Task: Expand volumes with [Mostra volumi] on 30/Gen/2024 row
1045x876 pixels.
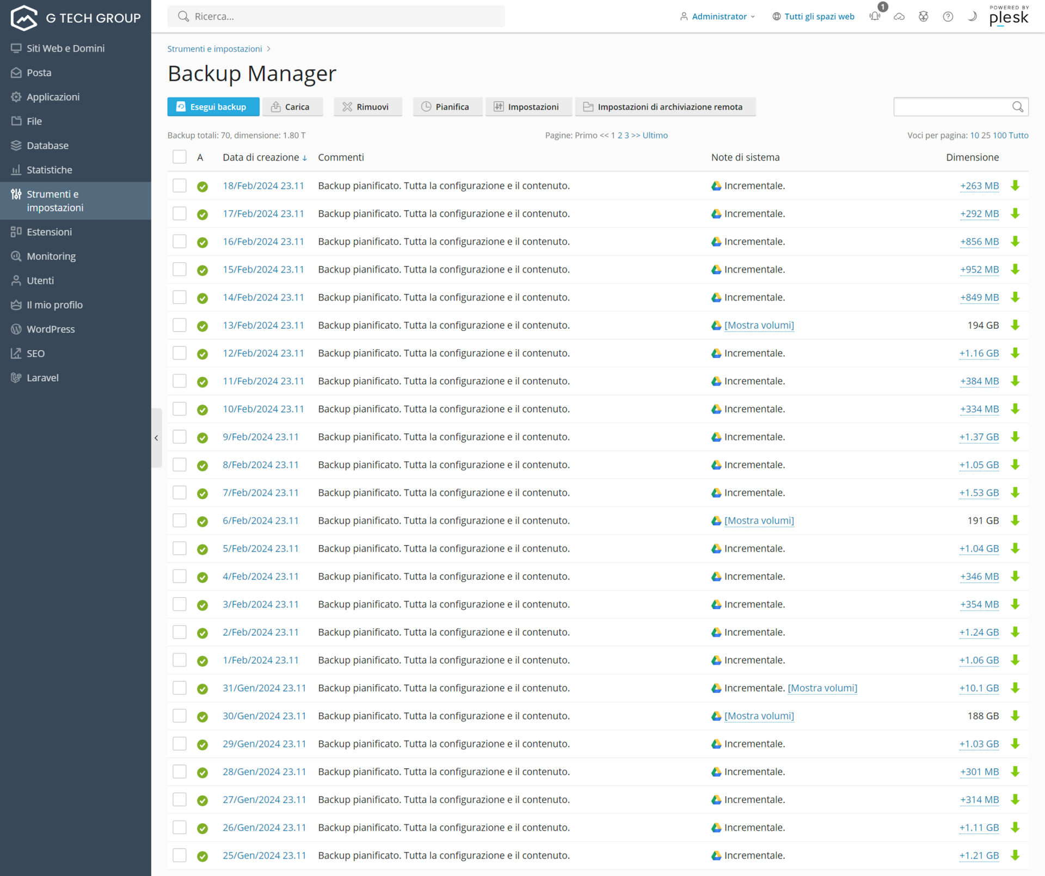Action: click(x=759, y=716)
